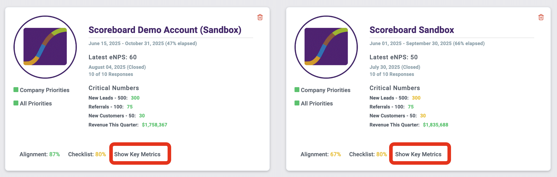Viewport: 557px width, 177px height.
Task: Delete the Scoreboard Demo Account card via trash icon
Action: click(260, 17)
